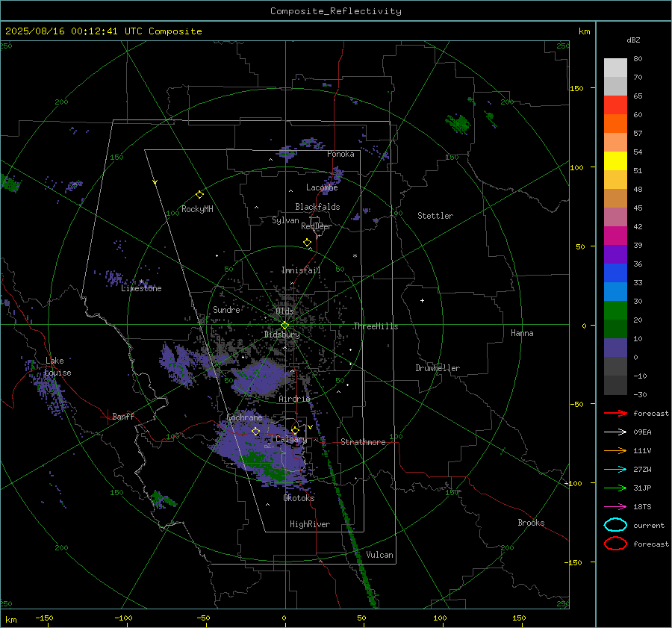Click the red forecast arrow legend icon
The image size is (672, 628).
(615, 413)
